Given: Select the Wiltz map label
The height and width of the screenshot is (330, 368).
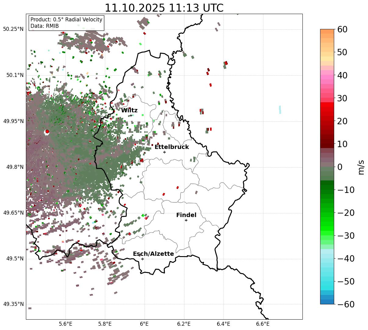Looking at the screenshot, I should click(129, 111).
